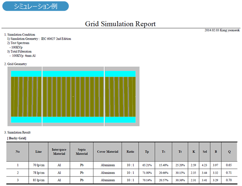Click the top cyan band of middle panel
This screenshot has height=186, width=242.
pyautogui.click(x=73, y=74)
